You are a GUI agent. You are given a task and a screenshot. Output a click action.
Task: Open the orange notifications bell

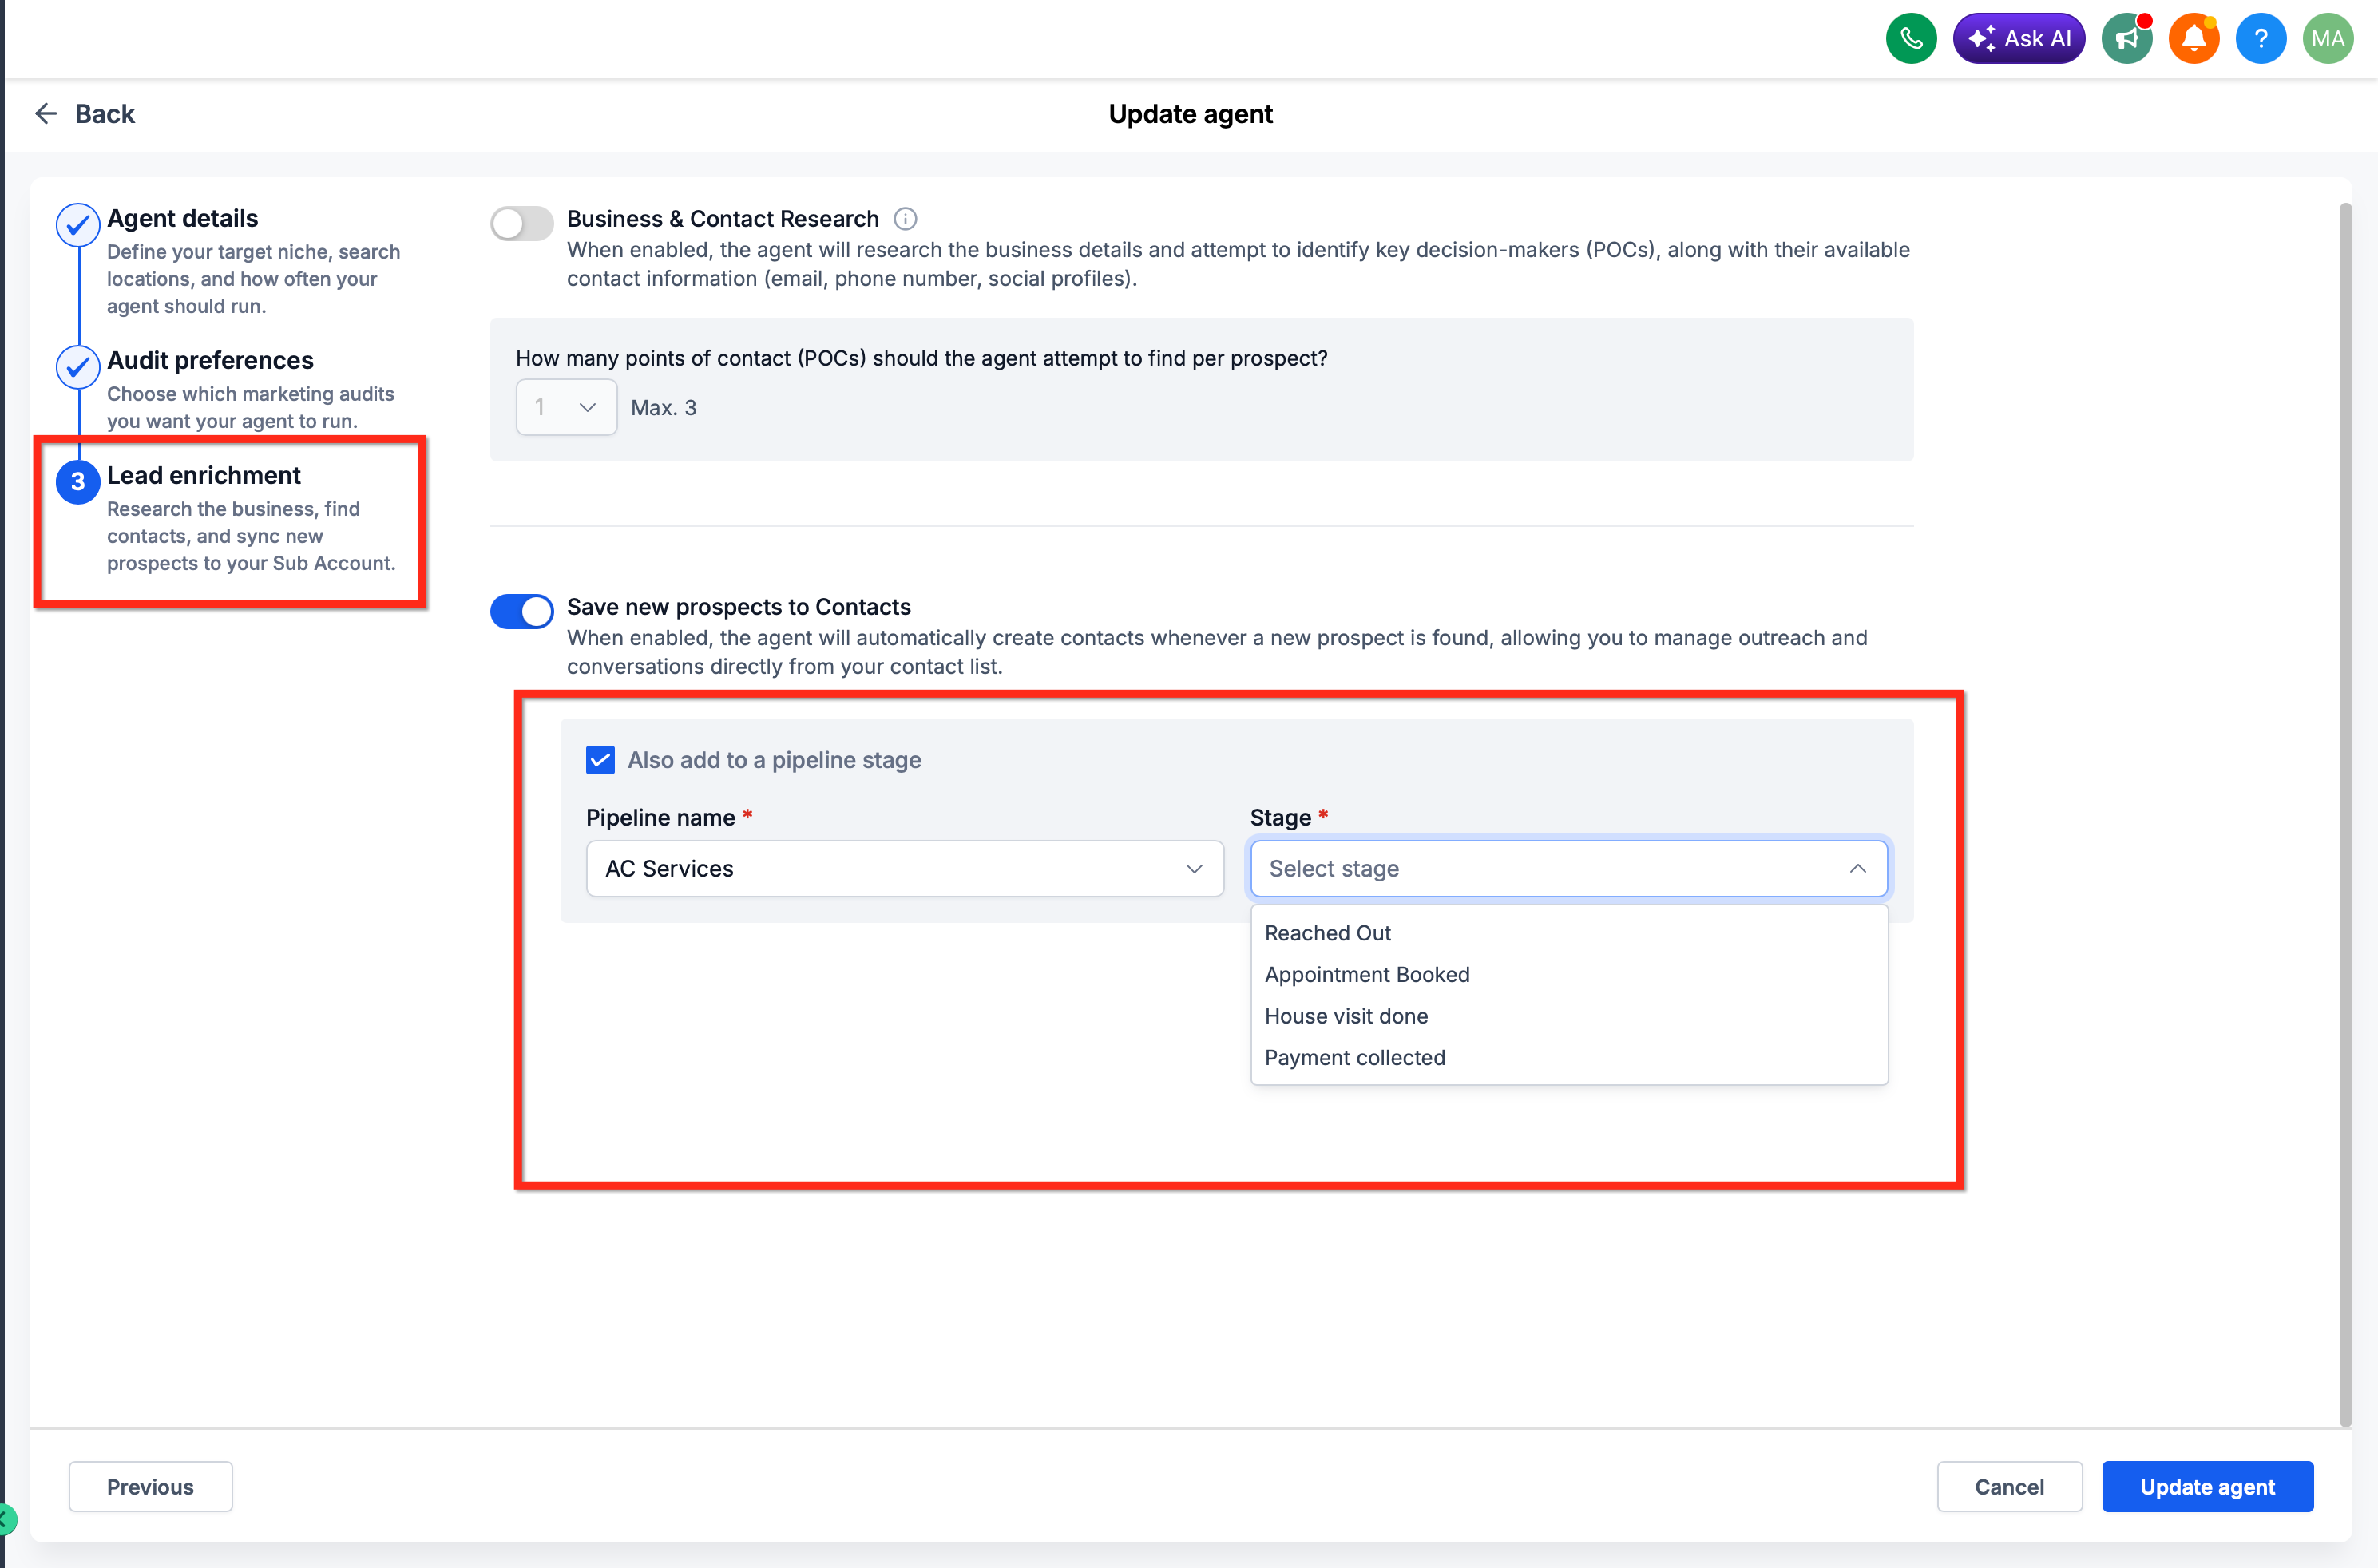tap(2193, 39)
